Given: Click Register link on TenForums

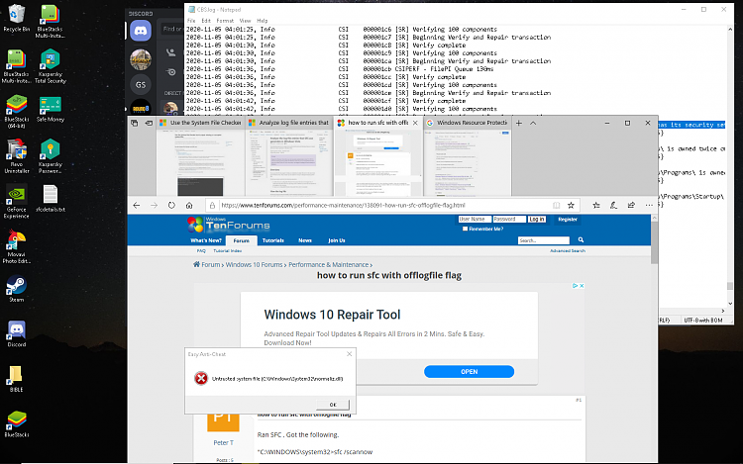Looking at the screenshot, I should pyautogui.click(x=568, y=220).
